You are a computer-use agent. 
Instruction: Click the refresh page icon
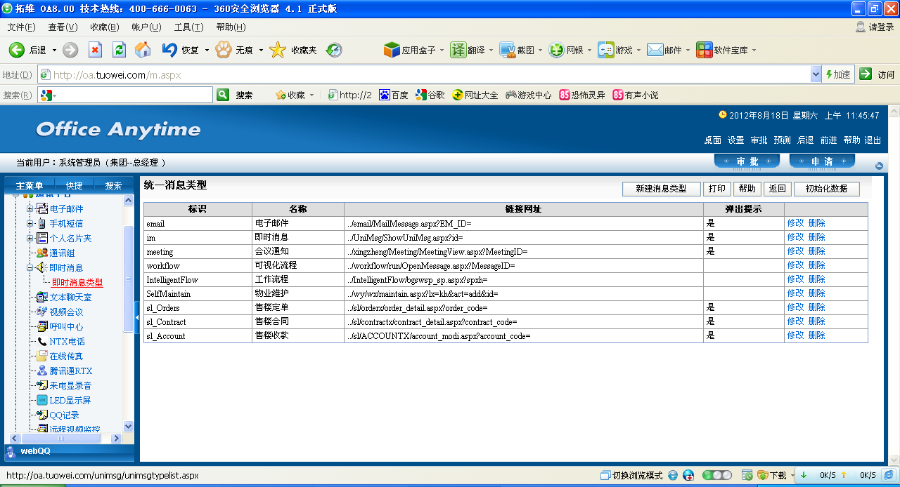click(x=119, y=50)
